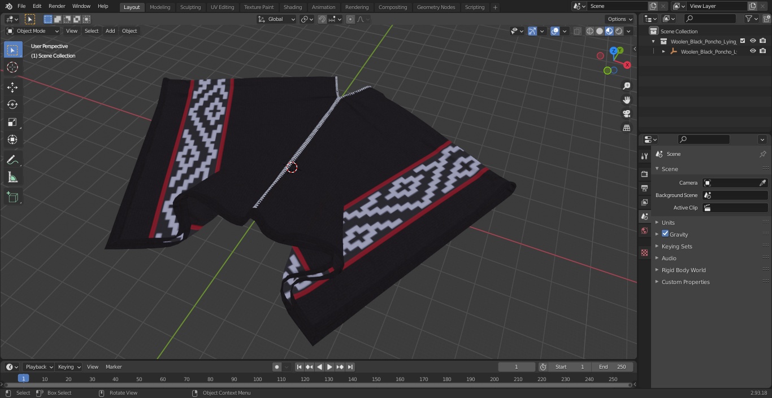Choose the Annotate tool
The height and width of the screenshot is (398, 772).
tap(12, 160)
